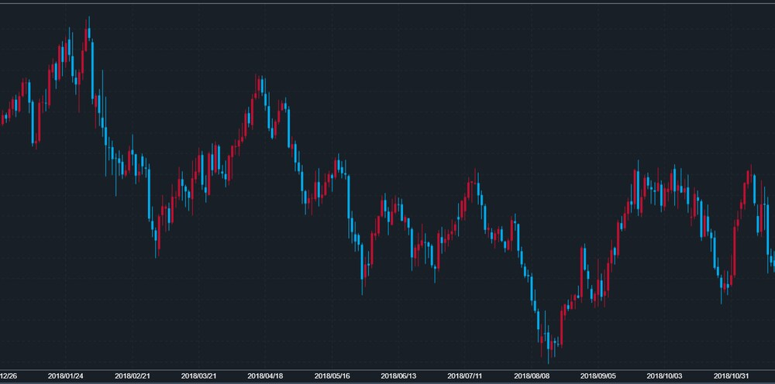The image size is (775, 384).
Task: Click the 2018/03/21 date on the time axis
Action: [198, 375]
